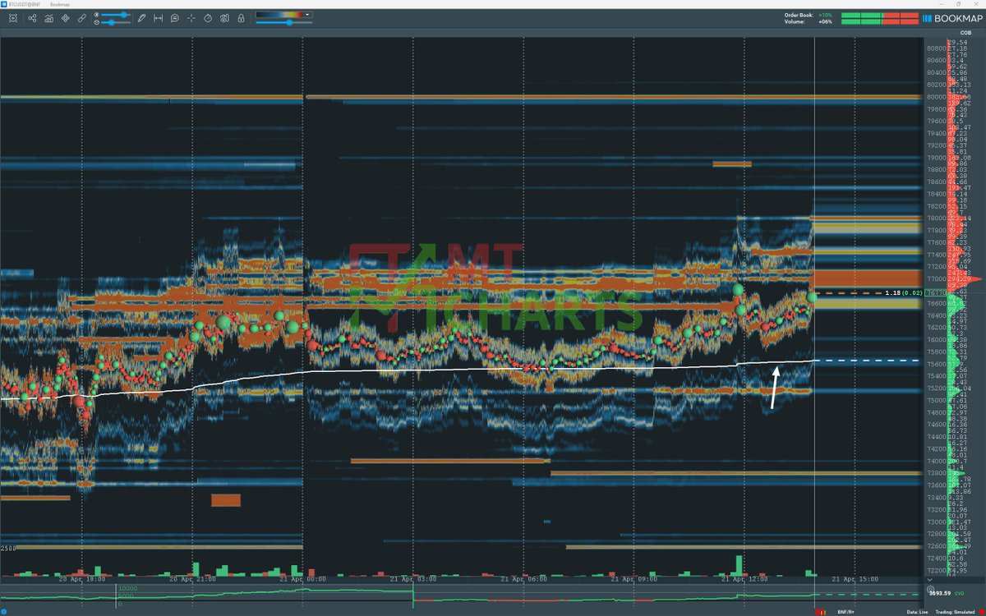Screen dimensions: 986x616
Task: Click the share nodes icon
Action: (x=32, y=17)
